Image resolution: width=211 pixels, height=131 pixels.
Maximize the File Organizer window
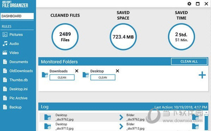click(198, 4)
